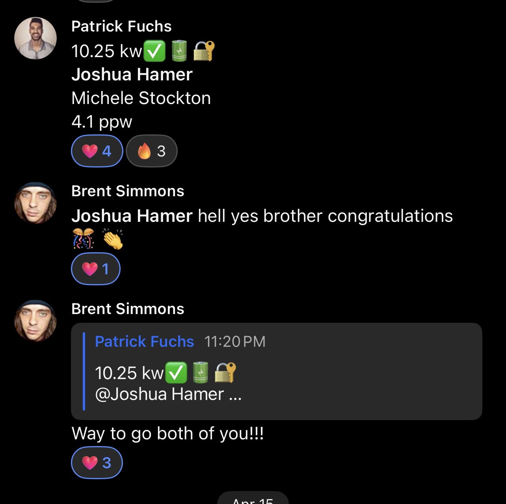Tap Brent Simmons's avatar beside the quoted reply
This screenshot has height=504, width=506.
coord(35,321)
